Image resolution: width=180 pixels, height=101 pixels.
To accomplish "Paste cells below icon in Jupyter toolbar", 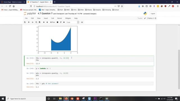I will coord(40,22).
